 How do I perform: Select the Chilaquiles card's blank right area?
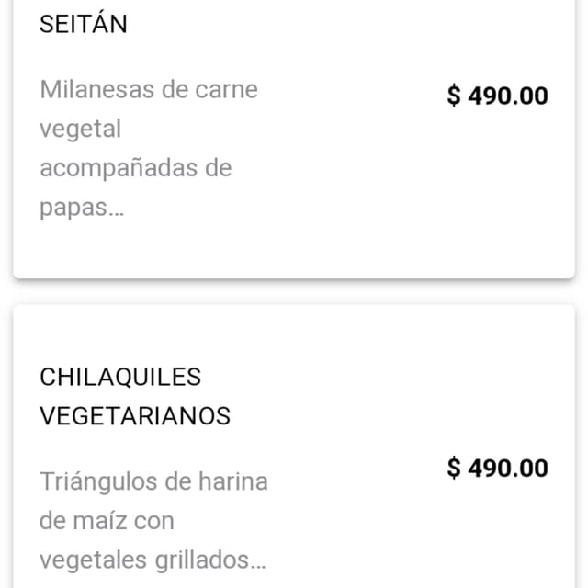pos(413,533)
